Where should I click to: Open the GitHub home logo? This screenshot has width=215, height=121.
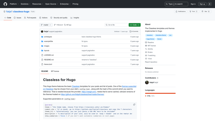coord(5,4)
